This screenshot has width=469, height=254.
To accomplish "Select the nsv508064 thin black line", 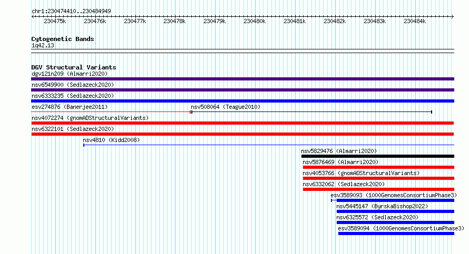I will click(311, 112).
